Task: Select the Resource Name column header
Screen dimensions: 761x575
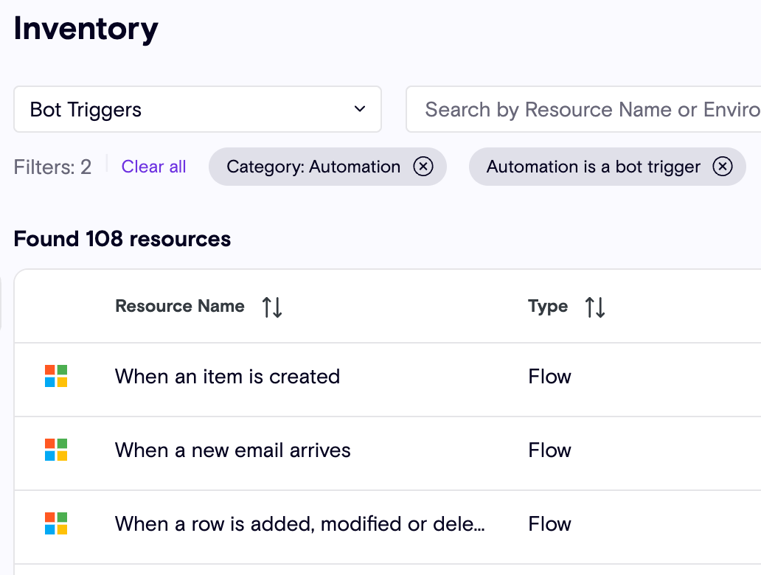Action: pos(179,306)
